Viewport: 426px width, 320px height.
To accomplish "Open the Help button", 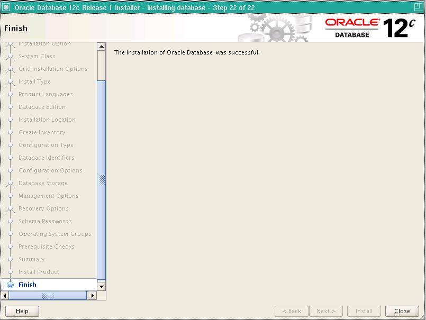I will pyautogui.click(x=22, y=311).
